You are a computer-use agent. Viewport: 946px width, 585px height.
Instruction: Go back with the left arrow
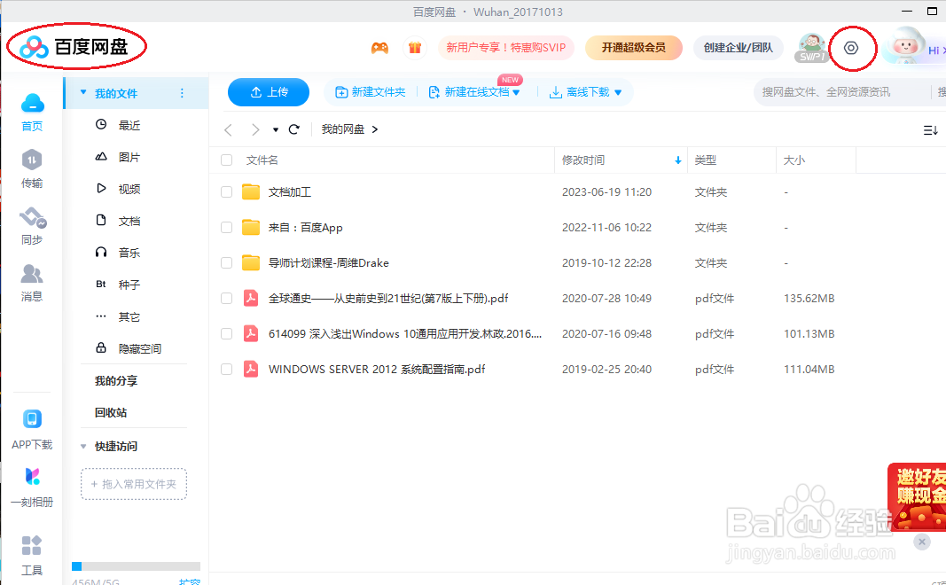[228, 129]
